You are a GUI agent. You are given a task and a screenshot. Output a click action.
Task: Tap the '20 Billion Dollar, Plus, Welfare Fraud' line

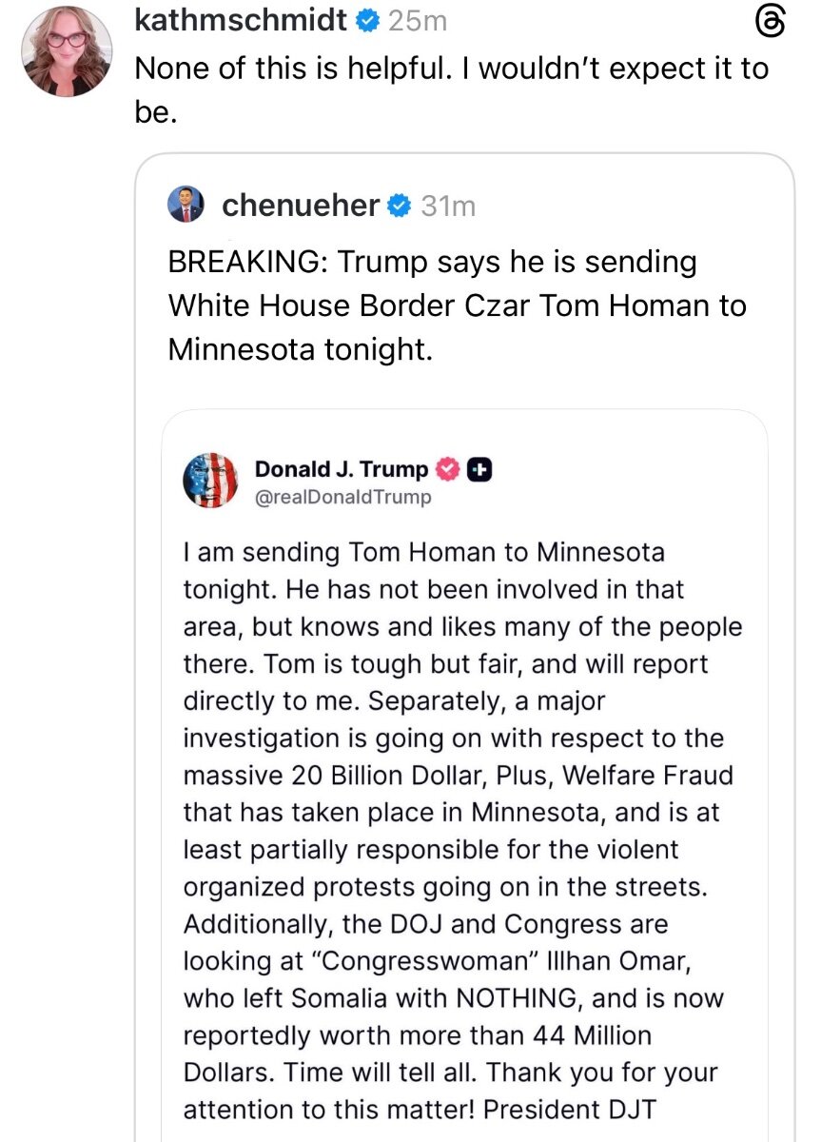click(x=458, y=775)
